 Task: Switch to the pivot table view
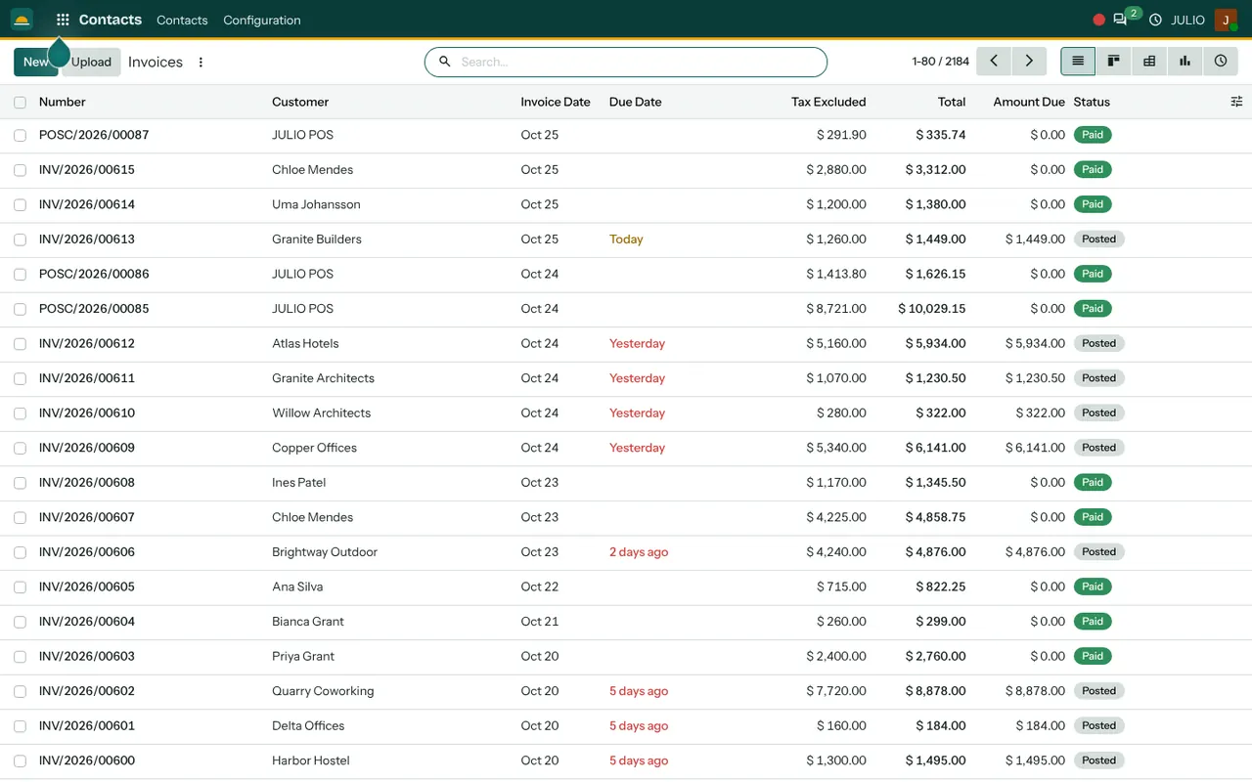pyautogui.click(x=1149, y=62)
